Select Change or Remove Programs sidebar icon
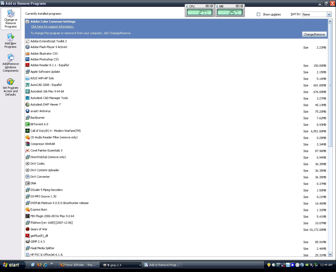The width and height of the screenshot is (336, 272). pyautogui.click(x=11, y=19)
